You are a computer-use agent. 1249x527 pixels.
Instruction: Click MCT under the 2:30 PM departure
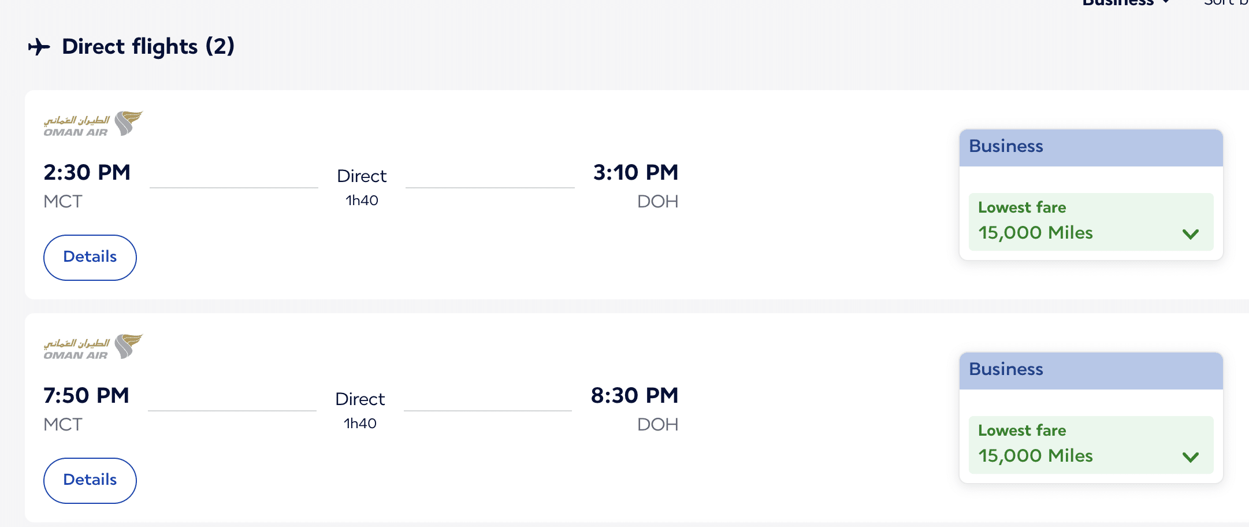(63, 202)
